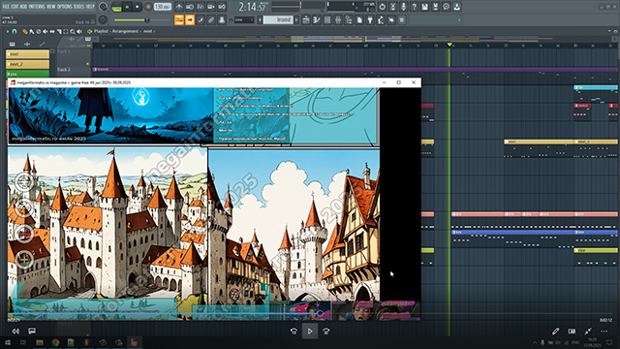Select the playlist mute tool
Viewport: 620px width, 349px height.
click(x=46, y=31)
